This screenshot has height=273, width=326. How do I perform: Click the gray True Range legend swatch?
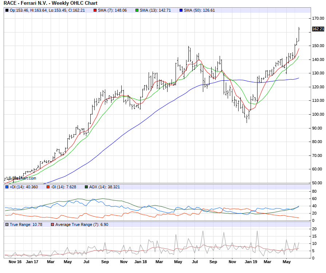(x=7, y=224)
